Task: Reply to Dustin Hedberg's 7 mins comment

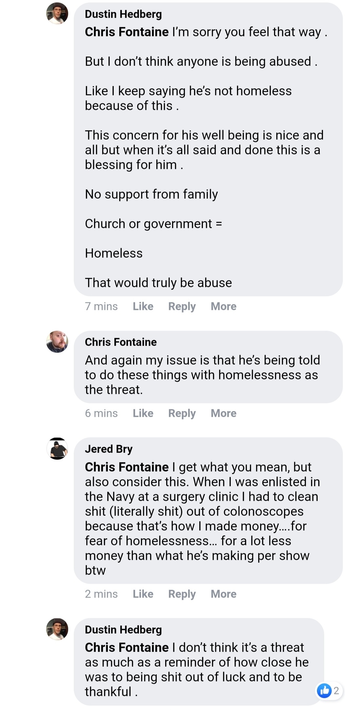Action: pyautogui.click(x=182, y=306)
